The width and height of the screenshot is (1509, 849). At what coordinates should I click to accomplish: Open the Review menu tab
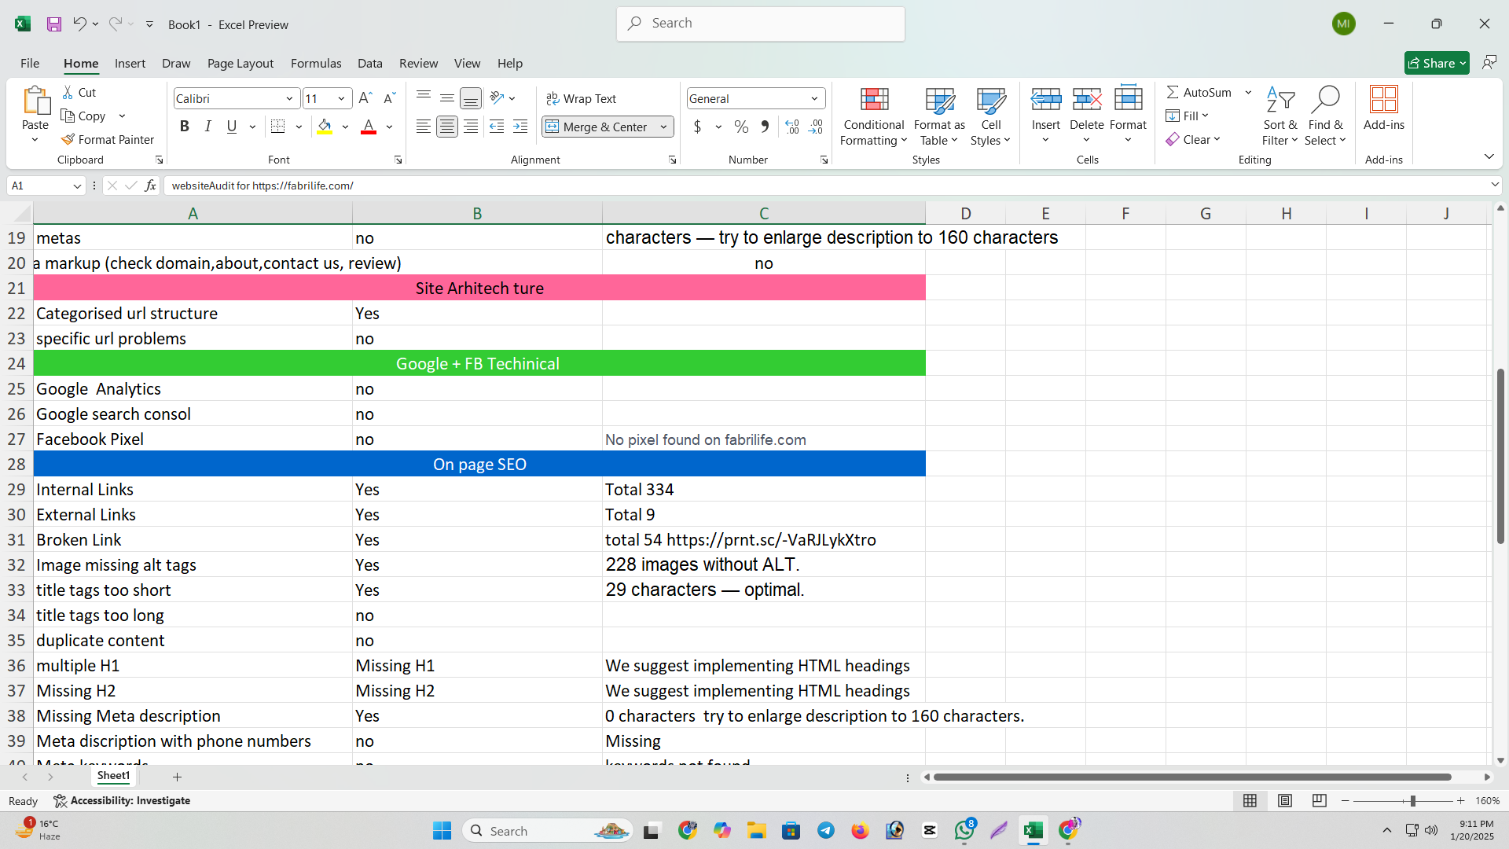[418, 63]
